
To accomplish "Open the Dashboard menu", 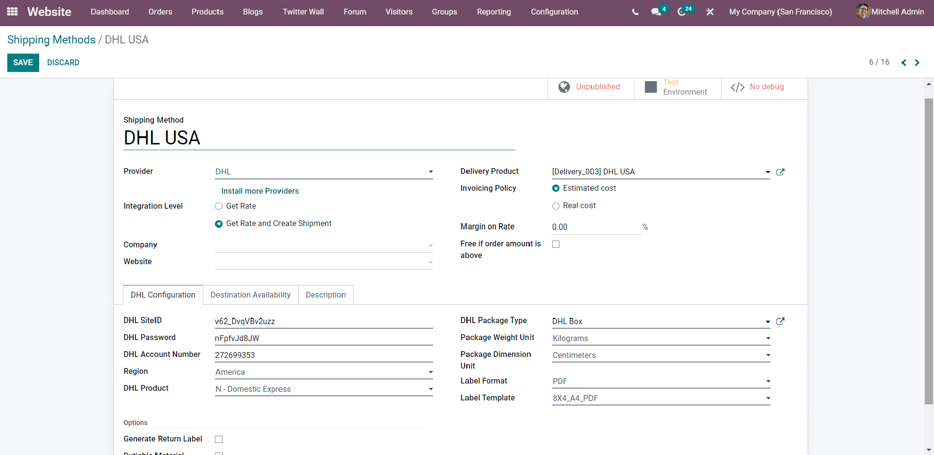I will click(x=110, y=12).
